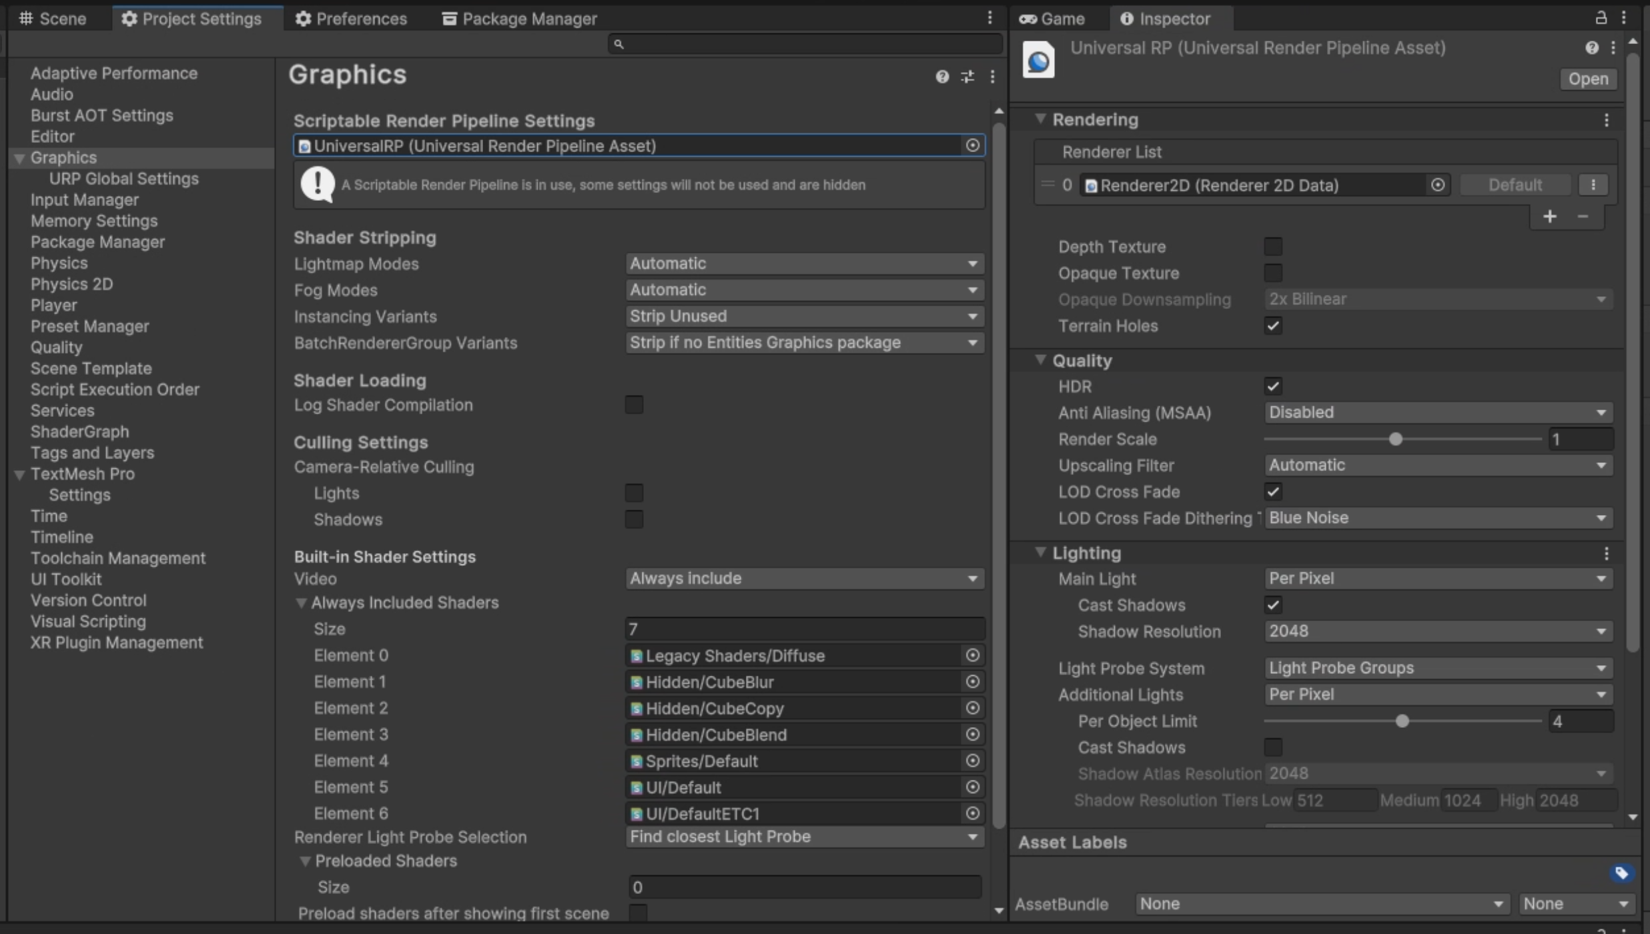Open the Anti Aliasing (MSAA) dropdown
Viewport: 1650px width, 934px height.
tap(1438, 413)
